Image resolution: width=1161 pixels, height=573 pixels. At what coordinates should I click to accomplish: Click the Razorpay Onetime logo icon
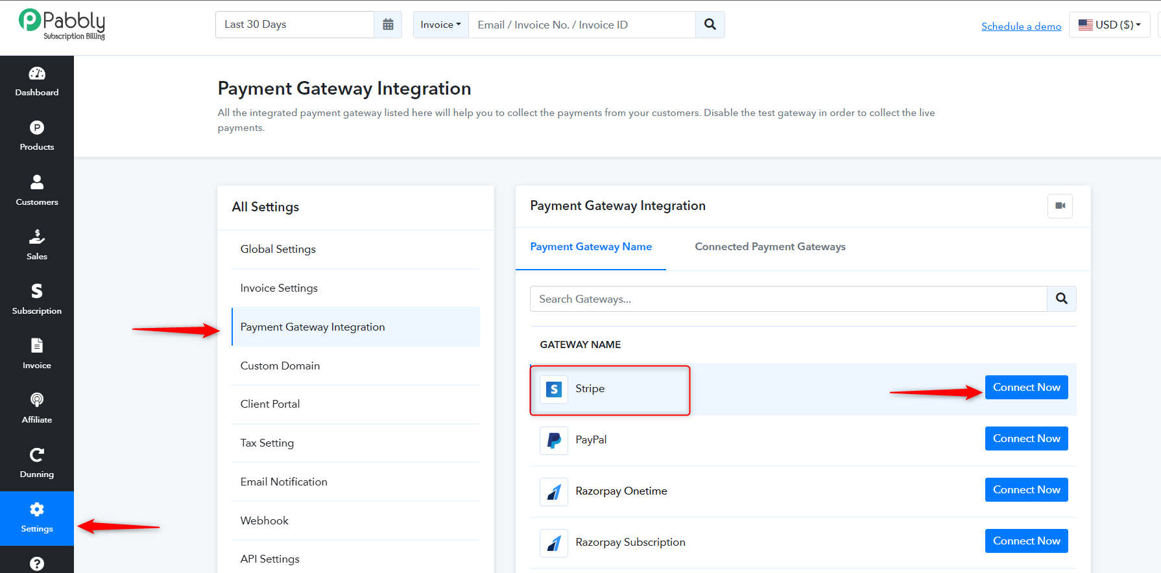click(554, 492)
